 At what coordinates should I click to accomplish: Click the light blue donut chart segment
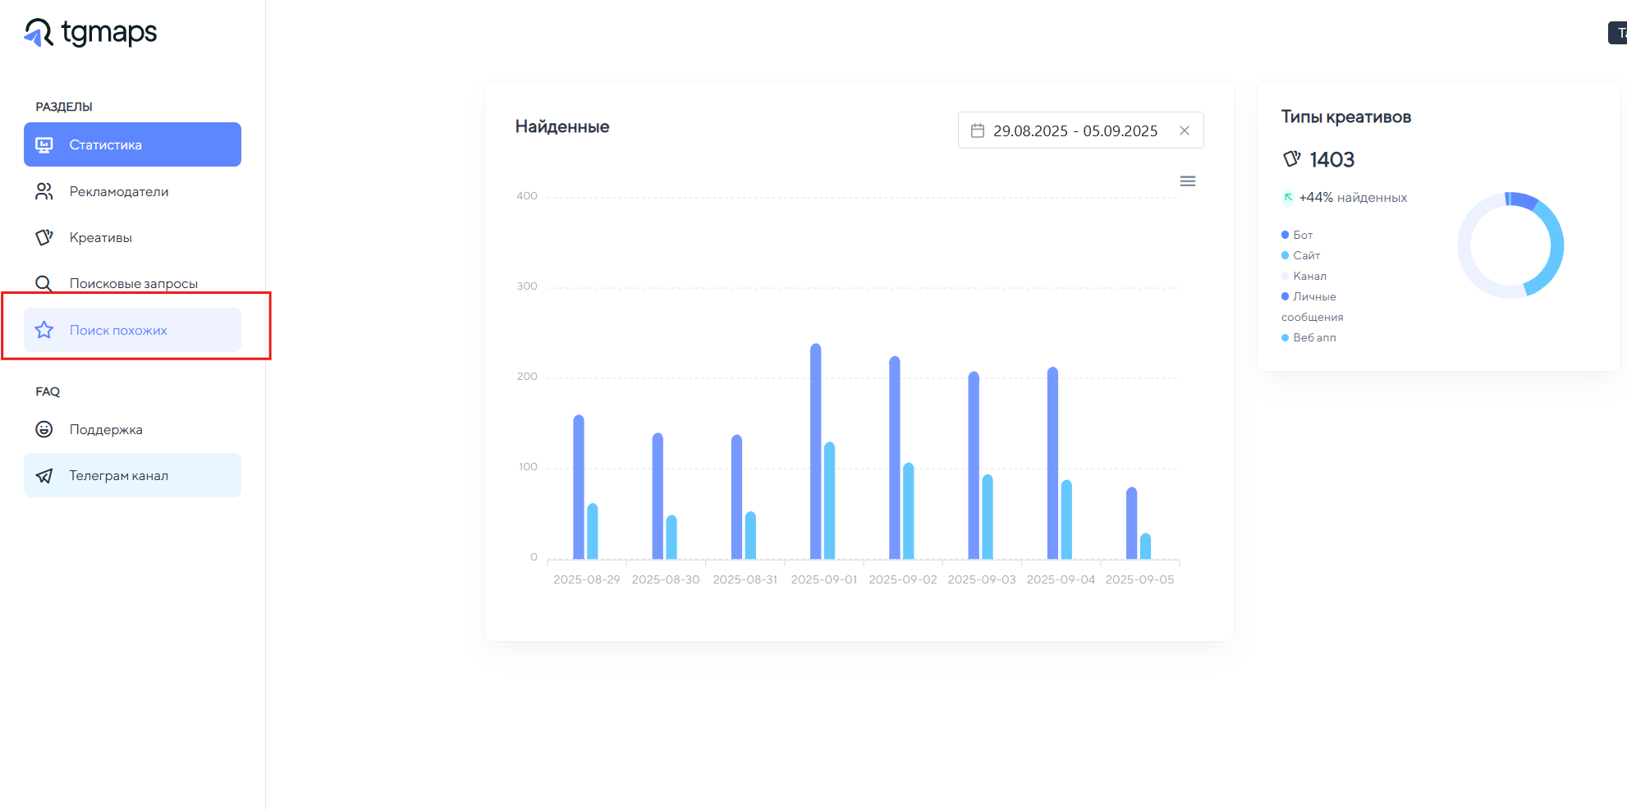coord(1553,254)
